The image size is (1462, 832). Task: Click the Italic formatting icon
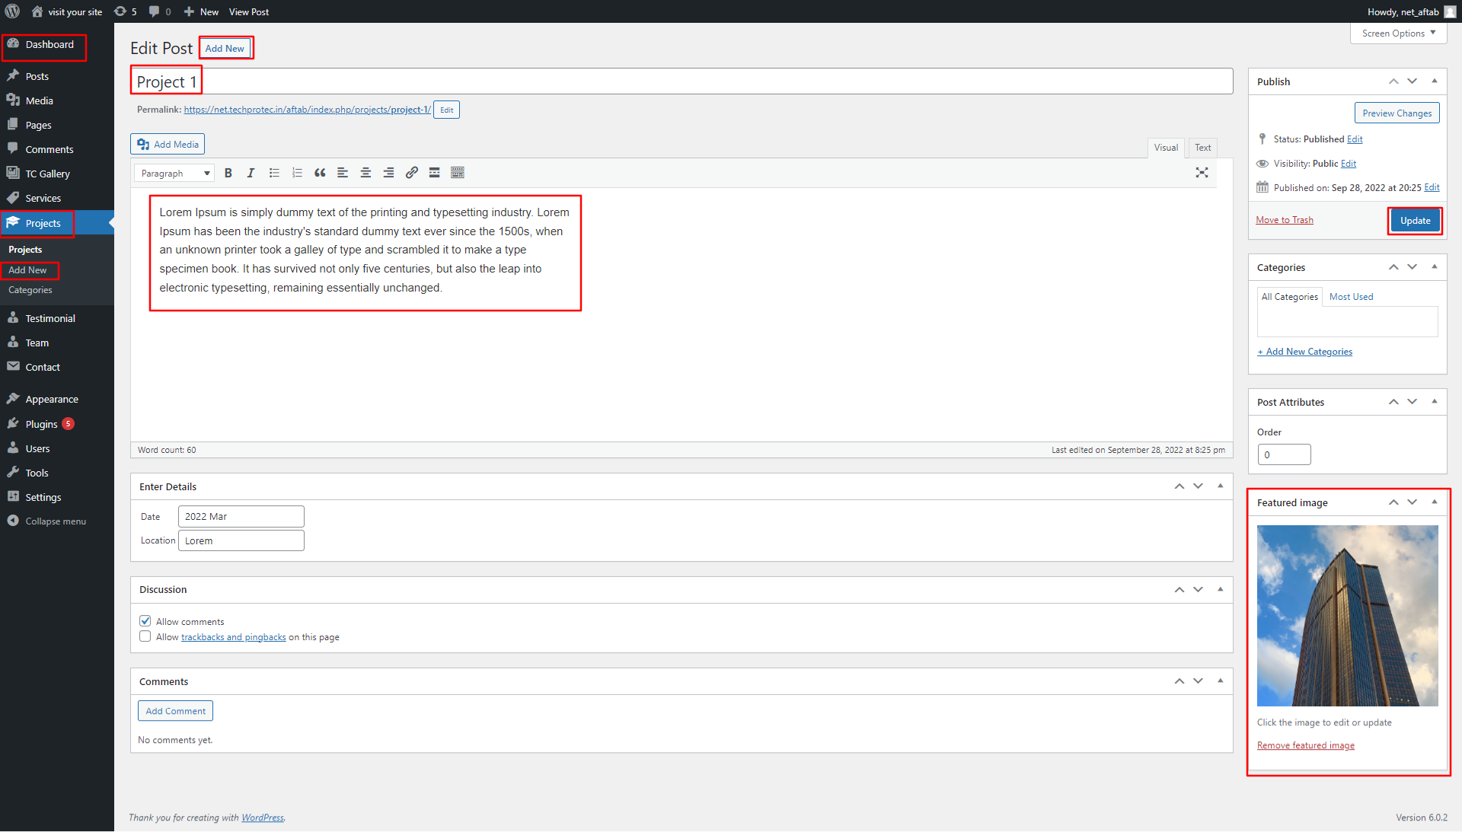[250, 173]
